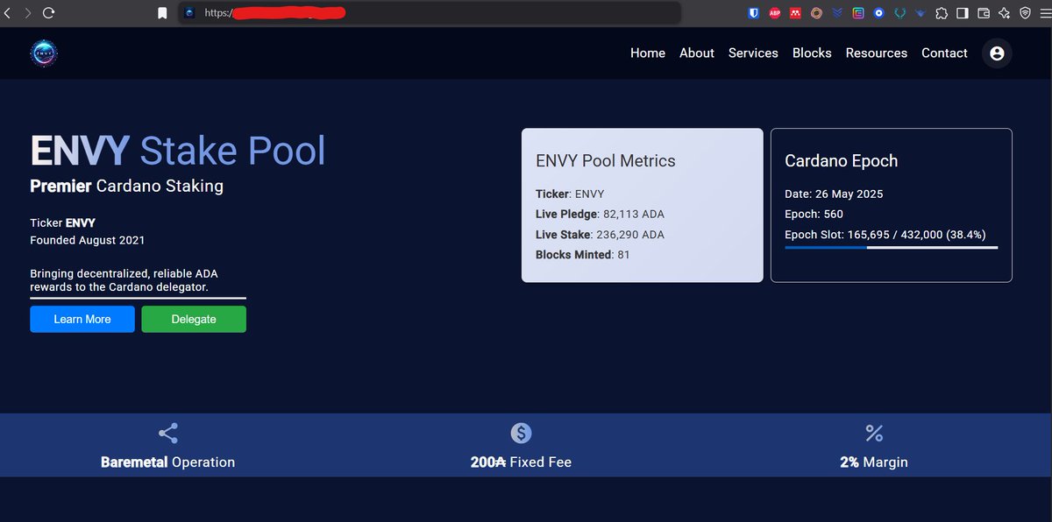Image resolution: width=1052 pixels, height=522 pixels.
Task: Open the user account avatar icon
Action: coord(997,53)
